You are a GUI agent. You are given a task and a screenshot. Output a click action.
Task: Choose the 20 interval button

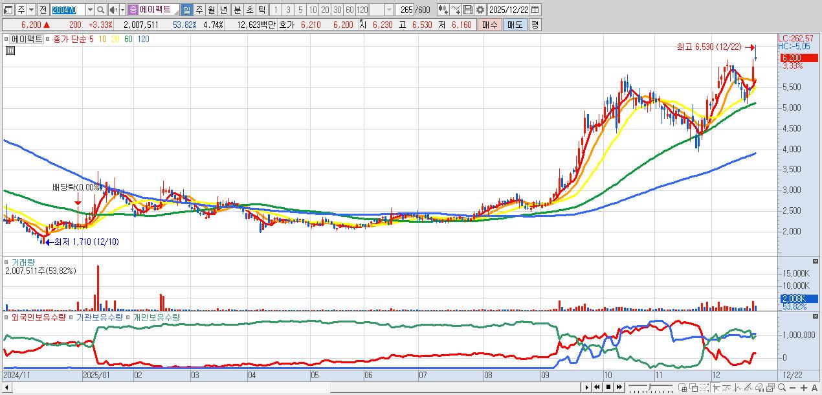(325, 10)
